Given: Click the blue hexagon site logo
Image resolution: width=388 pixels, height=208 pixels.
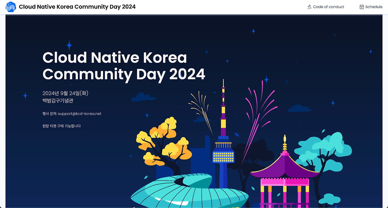Looking at the screenshot, I should tap(11, 7).
